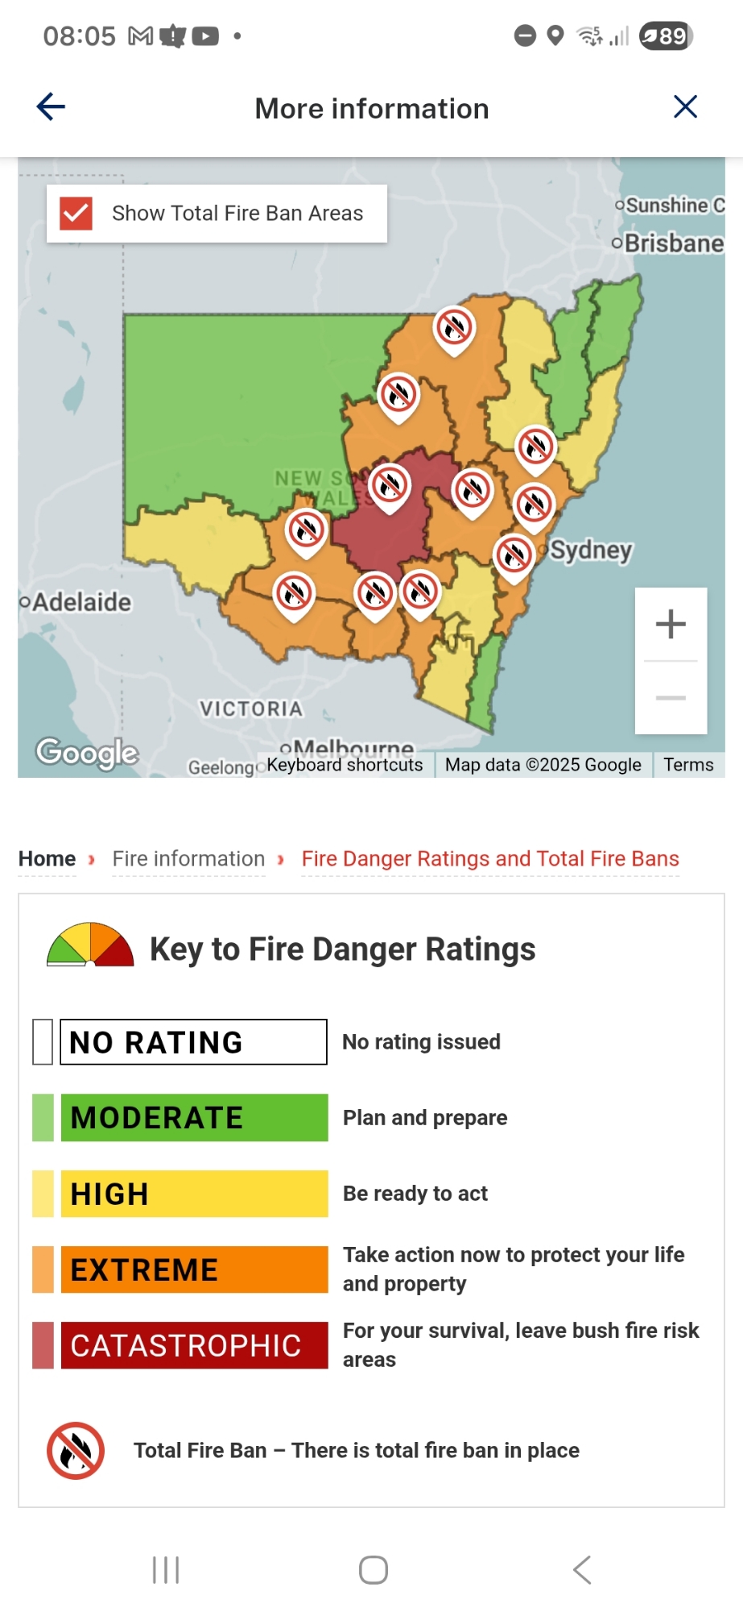Viewport: 743px width, 1612px height.
Task: Open map Terms link
Action: pyautogui.click(x=688, y=765)
